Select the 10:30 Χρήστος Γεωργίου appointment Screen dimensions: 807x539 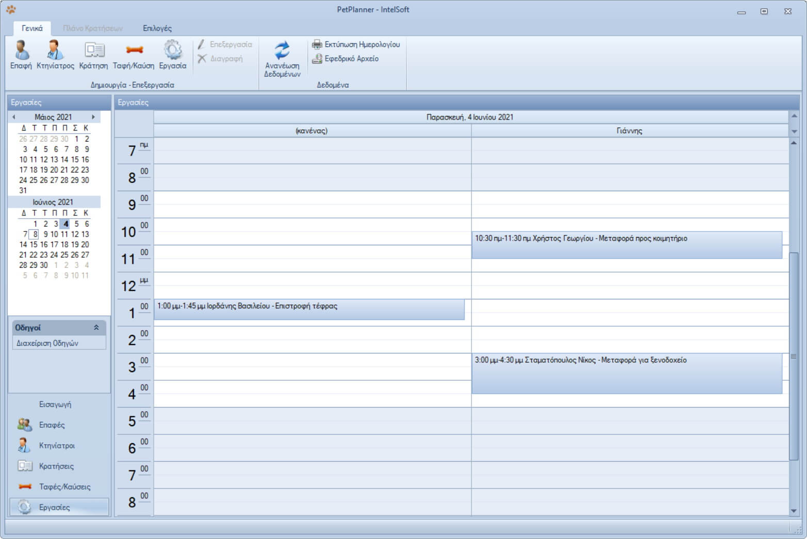pos(627,245)
